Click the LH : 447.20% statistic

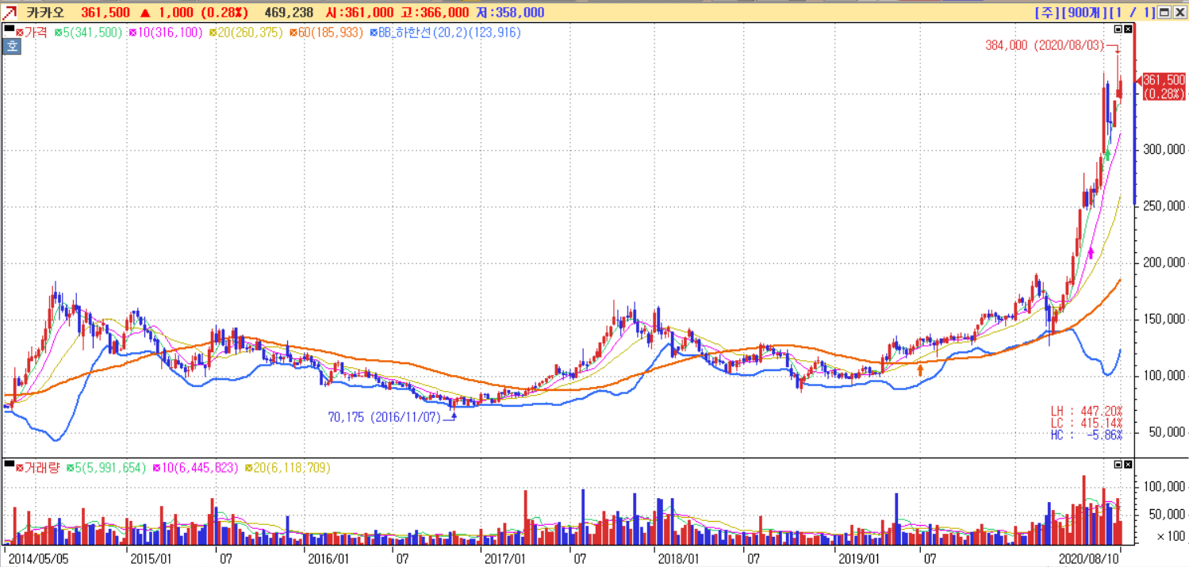(1087, 411)
